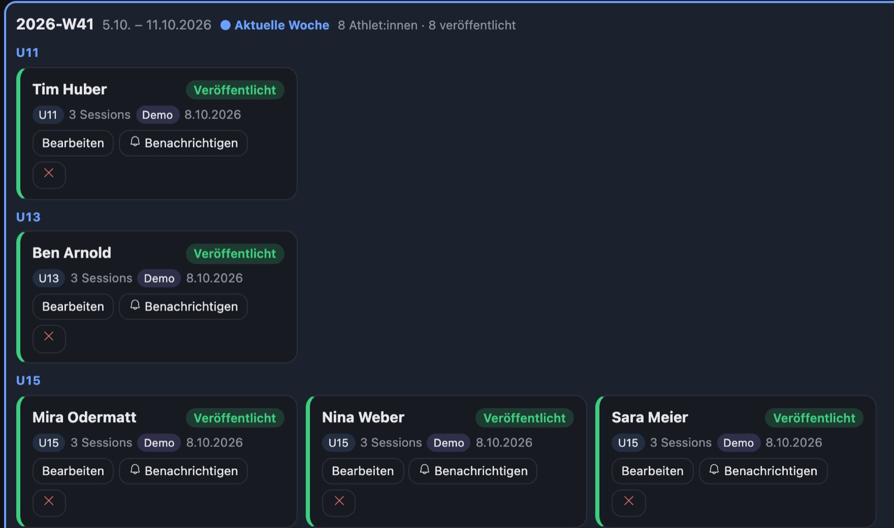Viewport: 894px width, 528px height.
Task: Click Benachrichtigen on Sara Meier's card
Action: [x=763, y=471]
